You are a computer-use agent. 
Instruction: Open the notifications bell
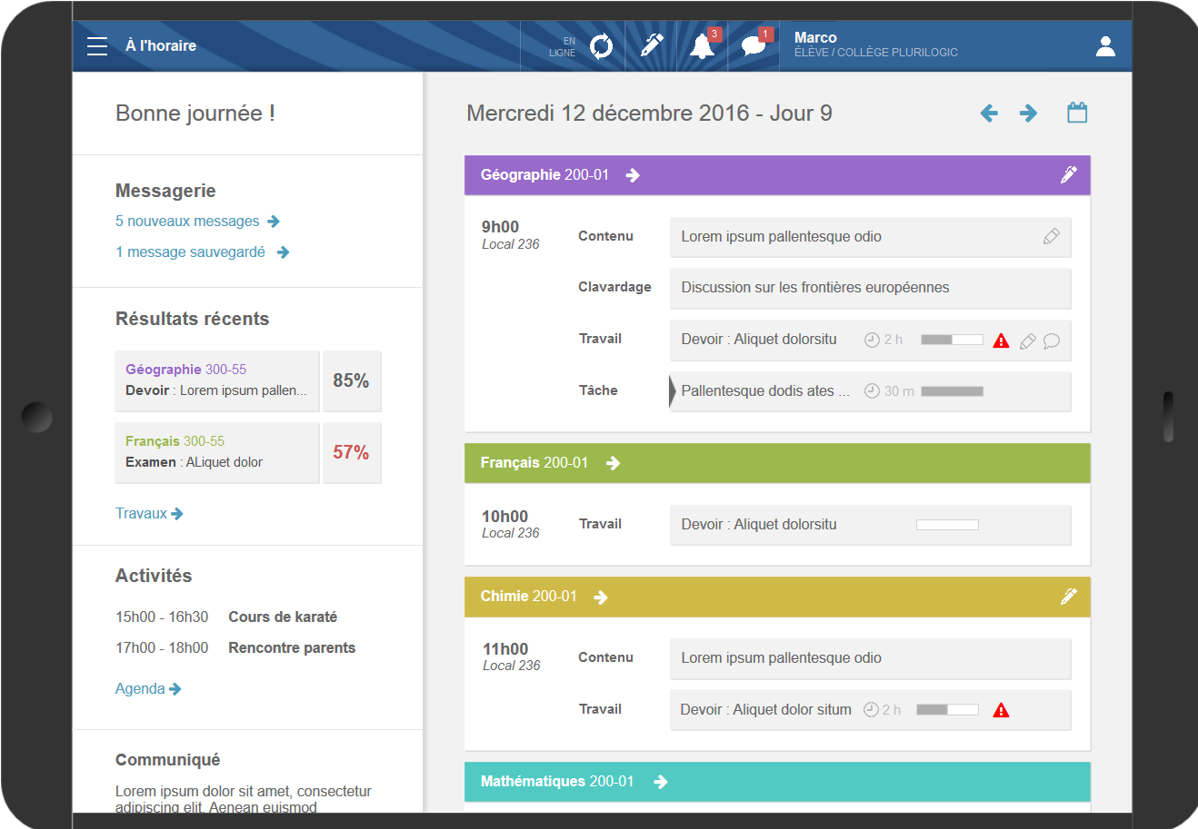(702, 45)
